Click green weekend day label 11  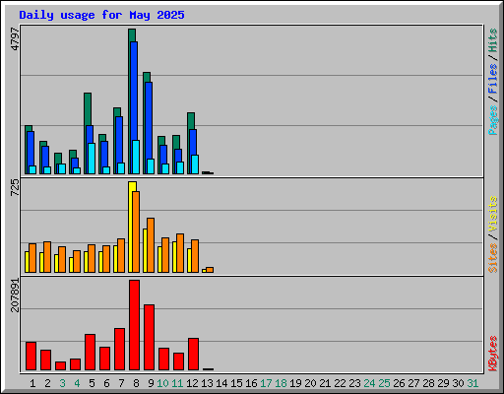pos(177,383)
